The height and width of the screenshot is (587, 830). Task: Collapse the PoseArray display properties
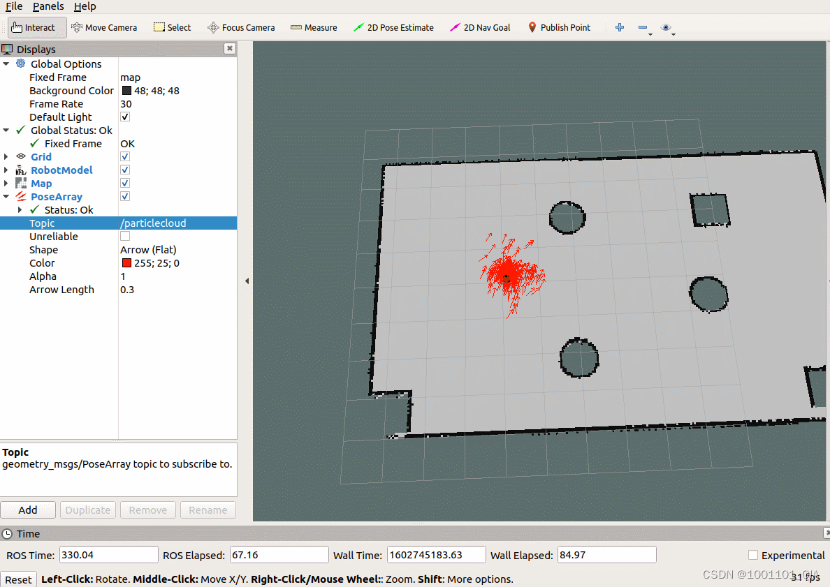point(6,196)
